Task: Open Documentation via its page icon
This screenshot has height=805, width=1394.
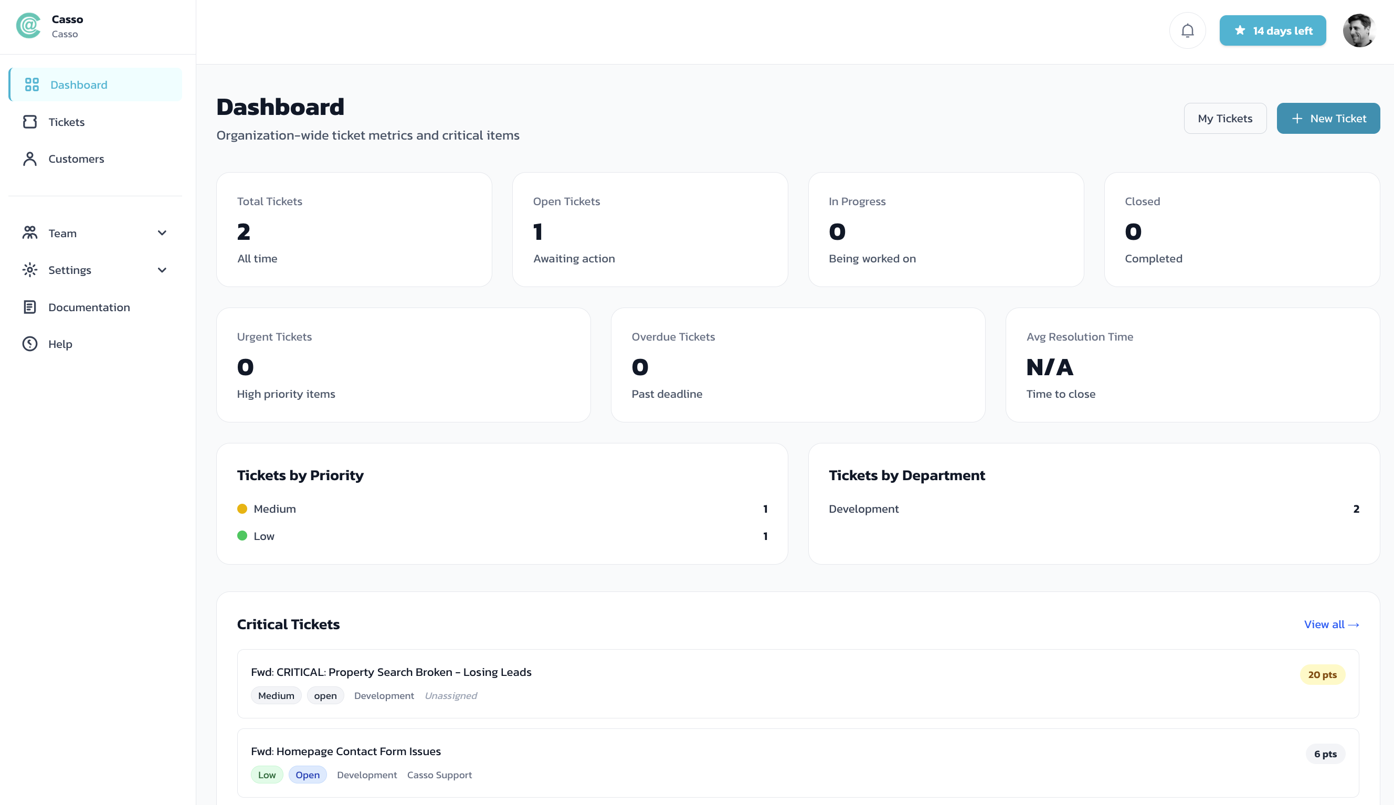Action: pos(30,307)
